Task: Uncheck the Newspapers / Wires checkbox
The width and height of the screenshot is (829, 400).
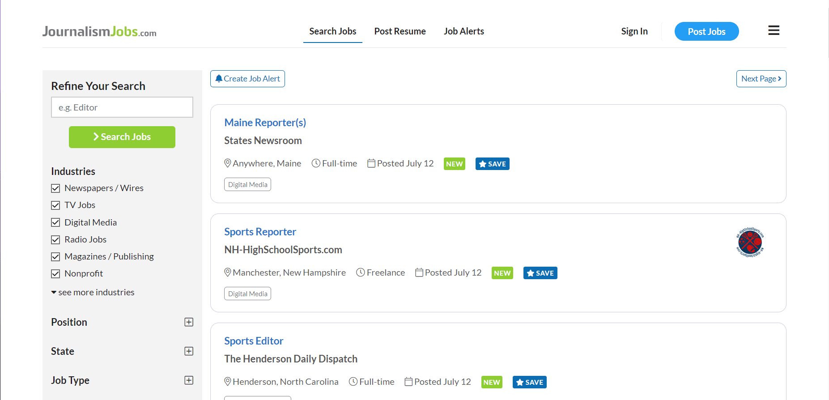Action: [x=55, y=188]
